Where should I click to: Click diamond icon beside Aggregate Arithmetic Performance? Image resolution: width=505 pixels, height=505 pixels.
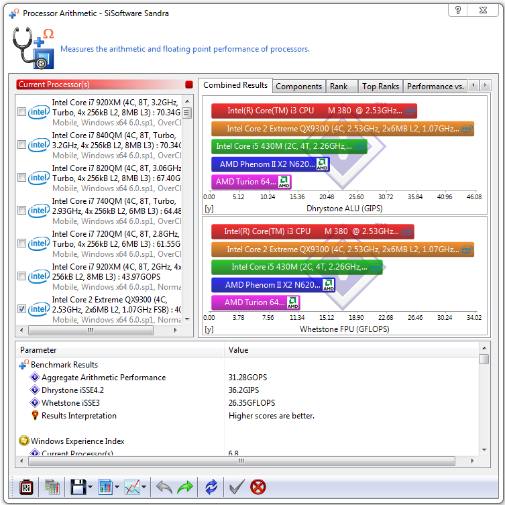[x=35, y=377]
